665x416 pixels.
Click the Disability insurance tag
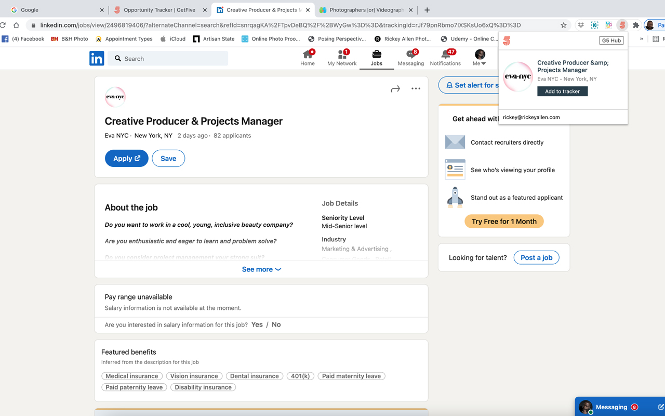pos(203,387)
